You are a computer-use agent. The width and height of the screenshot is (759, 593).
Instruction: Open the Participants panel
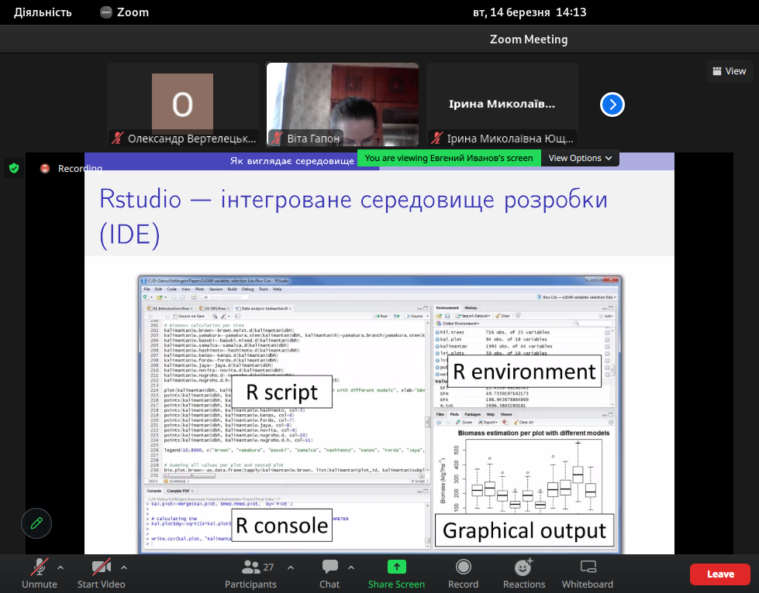tap(250, 574)
